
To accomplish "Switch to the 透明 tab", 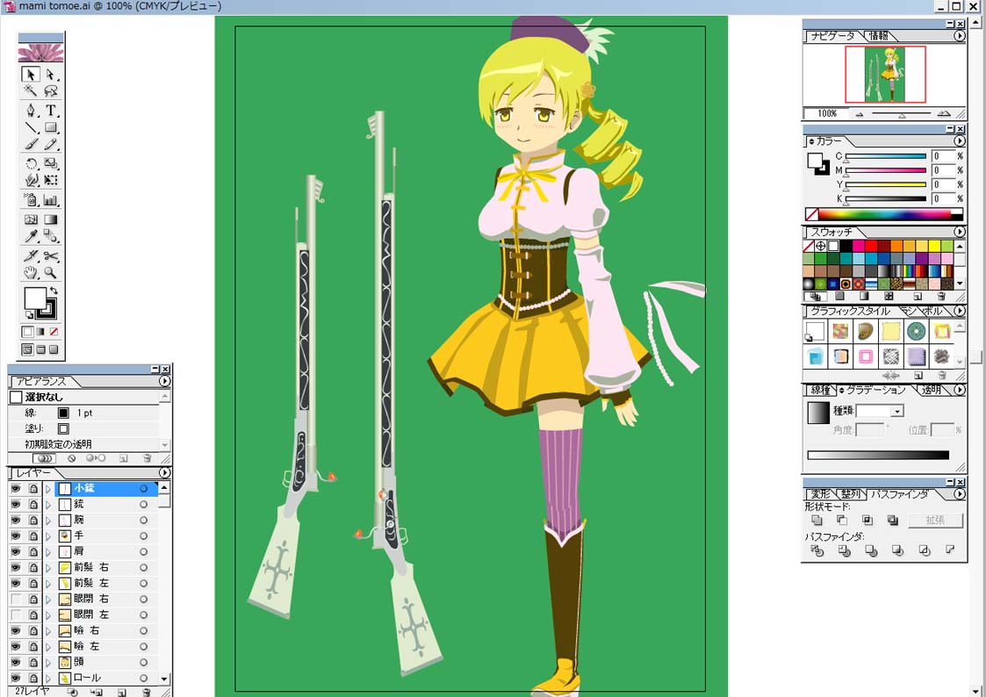I will click(x=932, y=390).
